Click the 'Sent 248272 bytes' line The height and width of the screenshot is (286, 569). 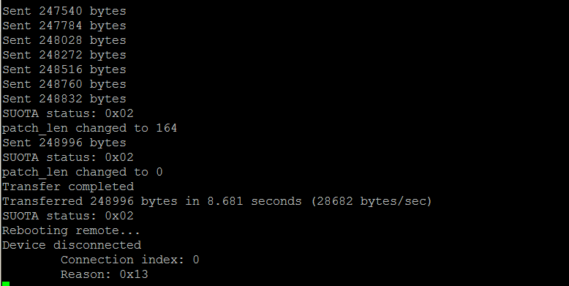point(64,55)
